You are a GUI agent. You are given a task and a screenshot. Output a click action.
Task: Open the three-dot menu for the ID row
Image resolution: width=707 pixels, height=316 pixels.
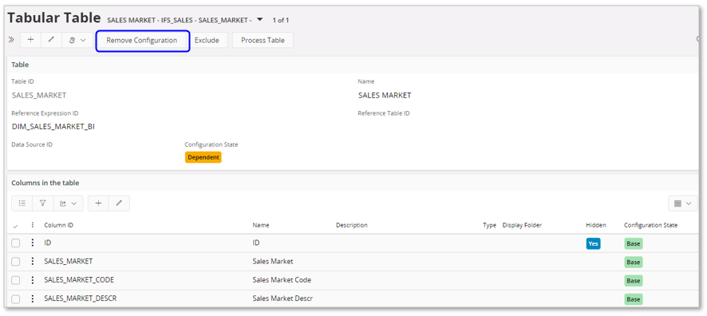[33, 243]
